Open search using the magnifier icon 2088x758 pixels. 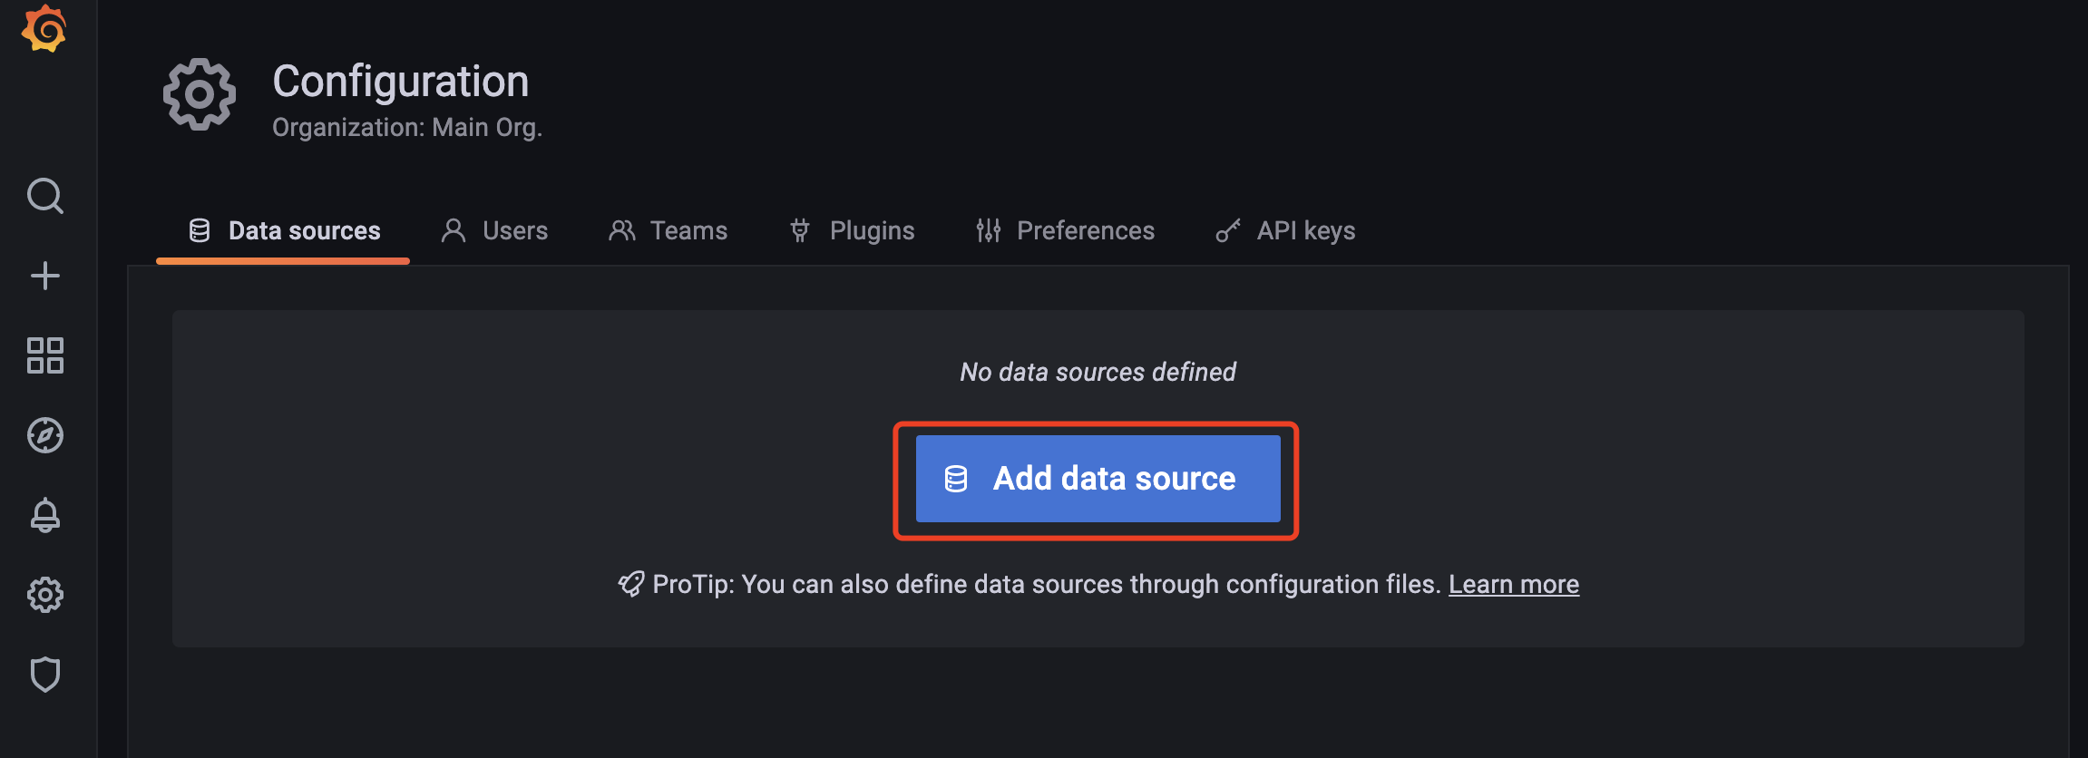click(x=44, y=196)
